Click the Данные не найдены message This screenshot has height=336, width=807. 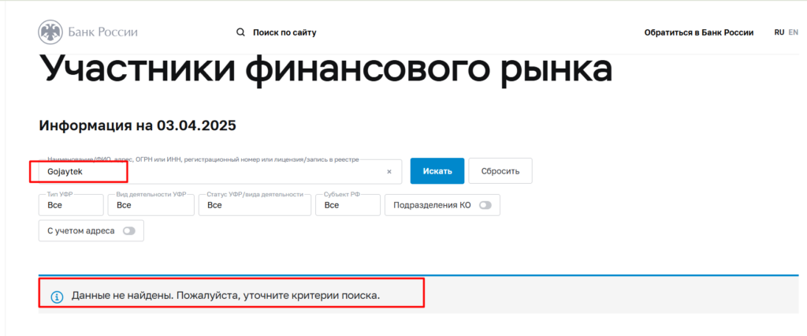coord(225,297)
